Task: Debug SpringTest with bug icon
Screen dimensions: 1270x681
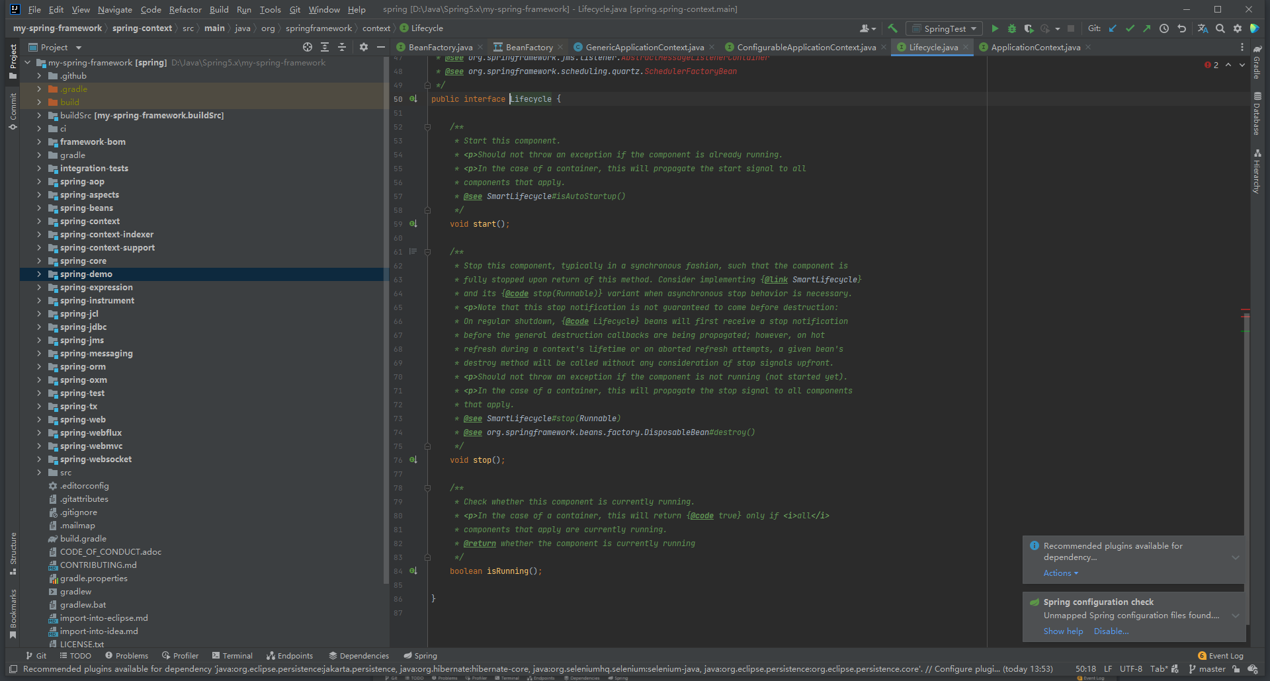Action: coord(1012,28)
